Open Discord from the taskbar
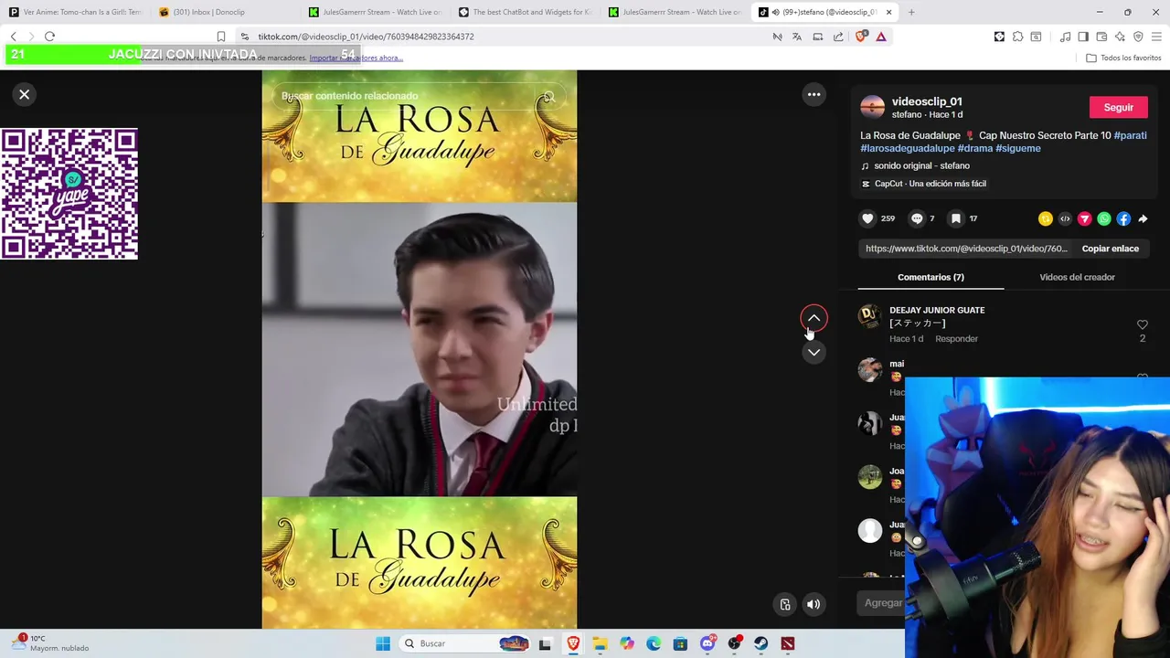Screen dimensions: 1170x658 (x=707, y=643)
